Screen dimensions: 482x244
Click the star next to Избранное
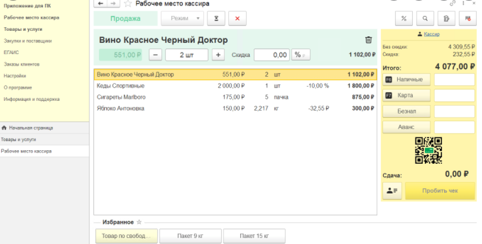[139, 222]
